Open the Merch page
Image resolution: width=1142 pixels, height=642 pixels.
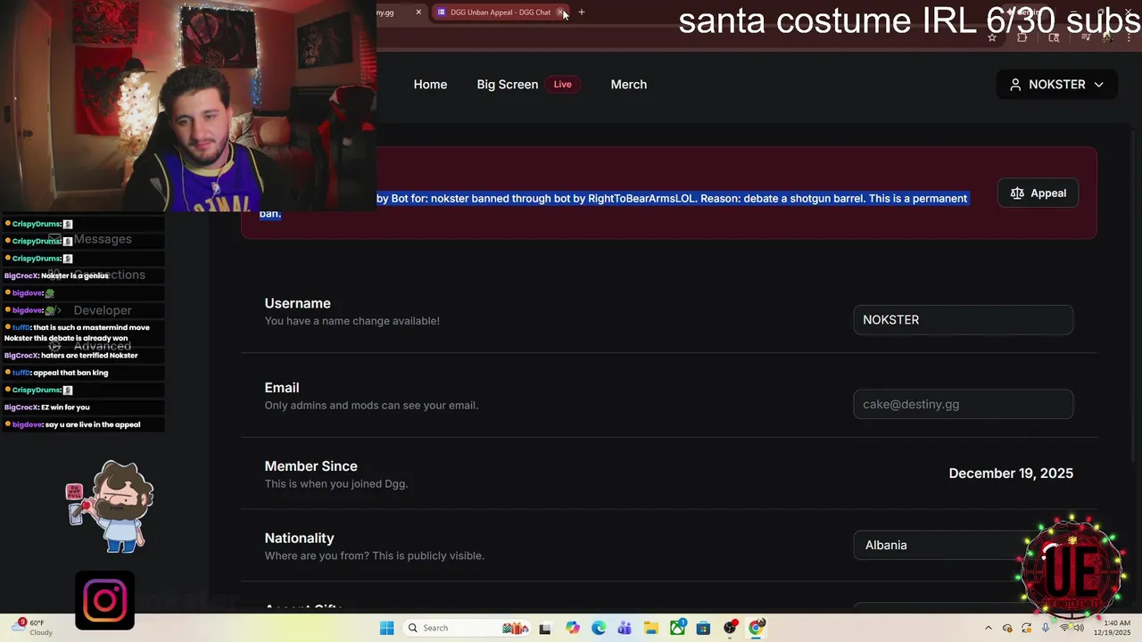coord(629,85)
